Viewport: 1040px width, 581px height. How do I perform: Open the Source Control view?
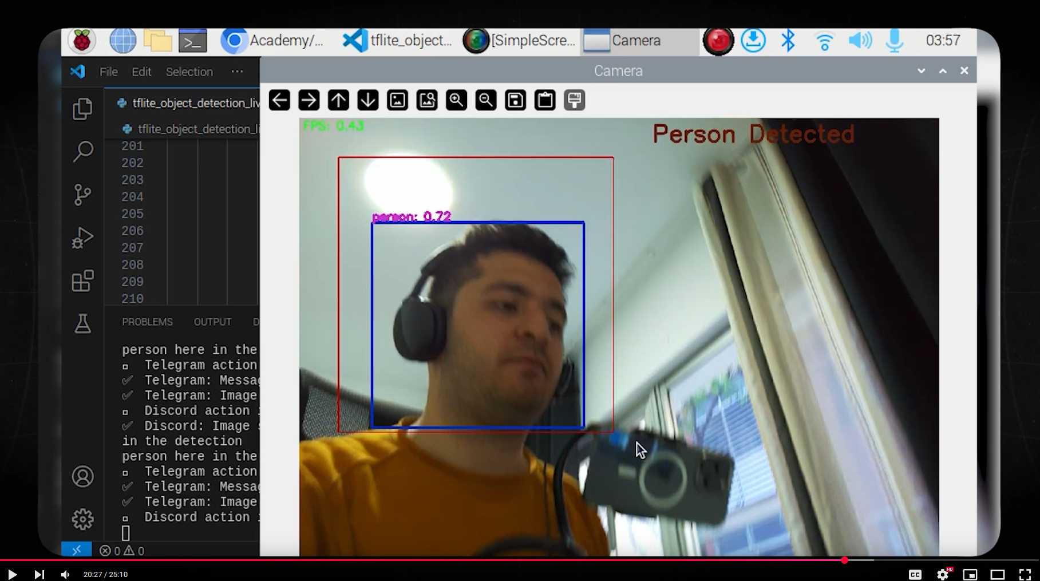82,195
